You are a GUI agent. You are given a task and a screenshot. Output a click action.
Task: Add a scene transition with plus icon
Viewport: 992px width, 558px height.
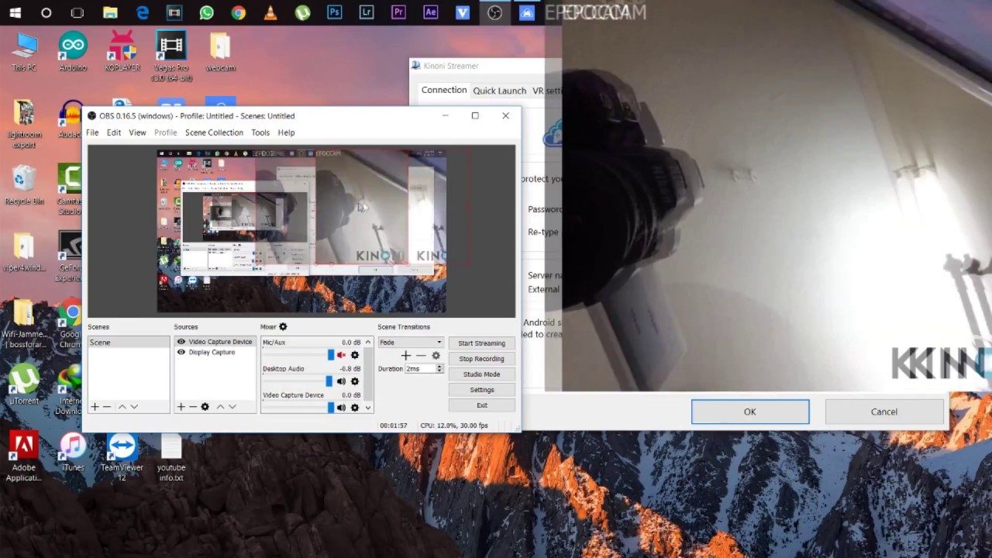405,356
